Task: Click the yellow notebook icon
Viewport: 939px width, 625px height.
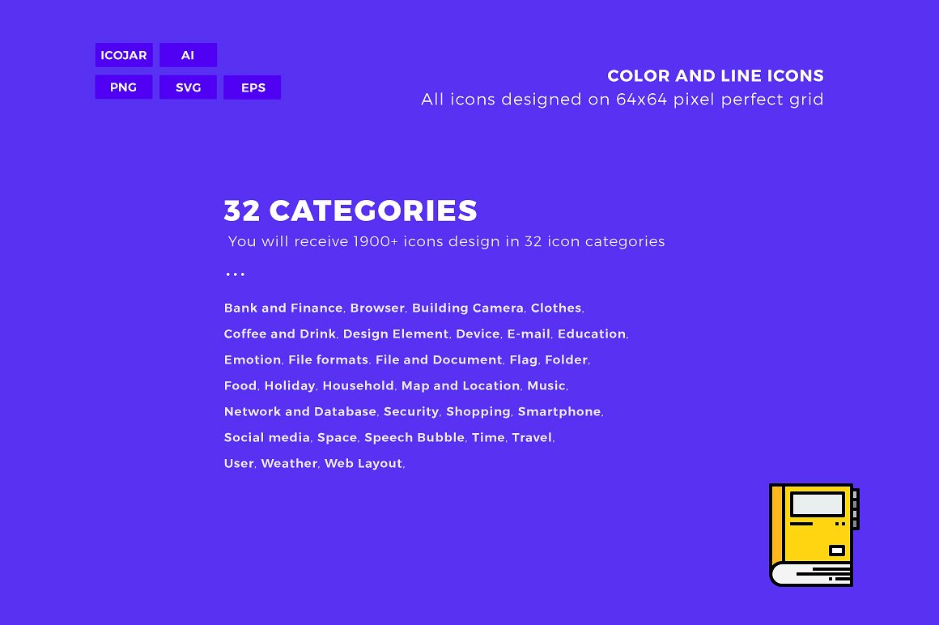Action: [x=814, y=535]
